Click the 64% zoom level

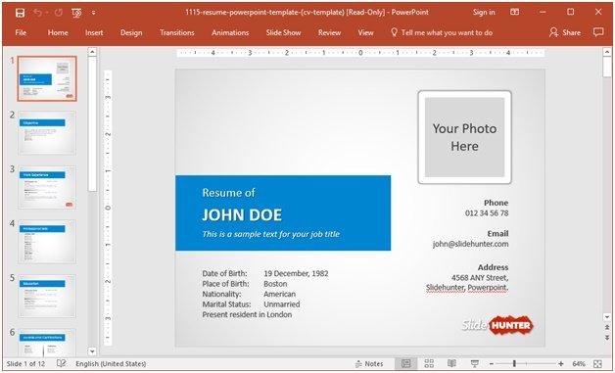579,364
